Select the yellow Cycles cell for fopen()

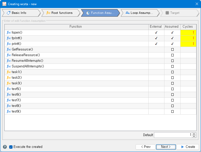click(188, 33)
